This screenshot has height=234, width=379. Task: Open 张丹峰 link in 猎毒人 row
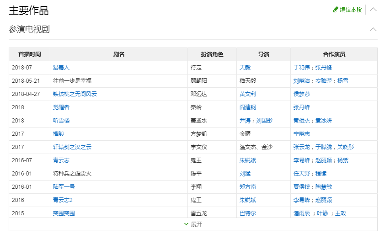point(323,68)
